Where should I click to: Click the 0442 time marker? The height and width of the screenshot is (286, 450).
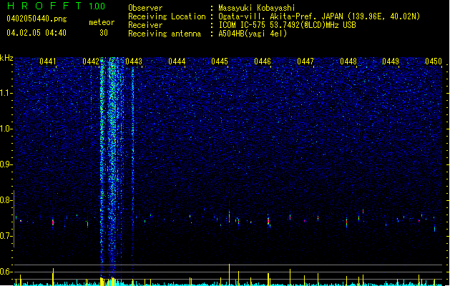(91, 61)
